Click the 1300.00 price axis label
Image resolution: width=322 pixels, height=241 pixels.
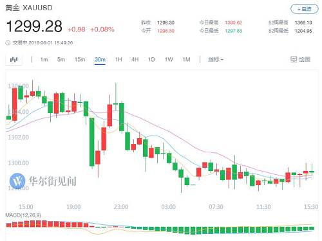click(x=18, y=163)
